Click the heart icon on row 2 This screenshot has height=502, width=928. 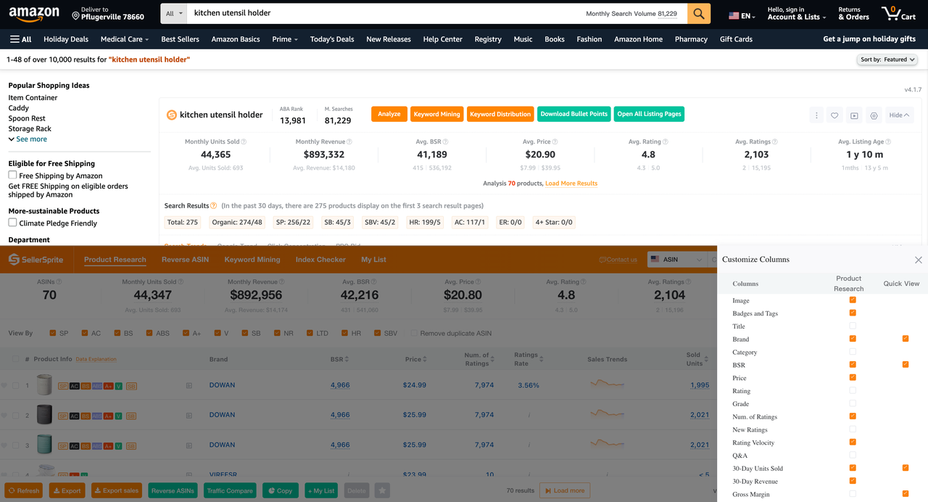pos(4,416)
